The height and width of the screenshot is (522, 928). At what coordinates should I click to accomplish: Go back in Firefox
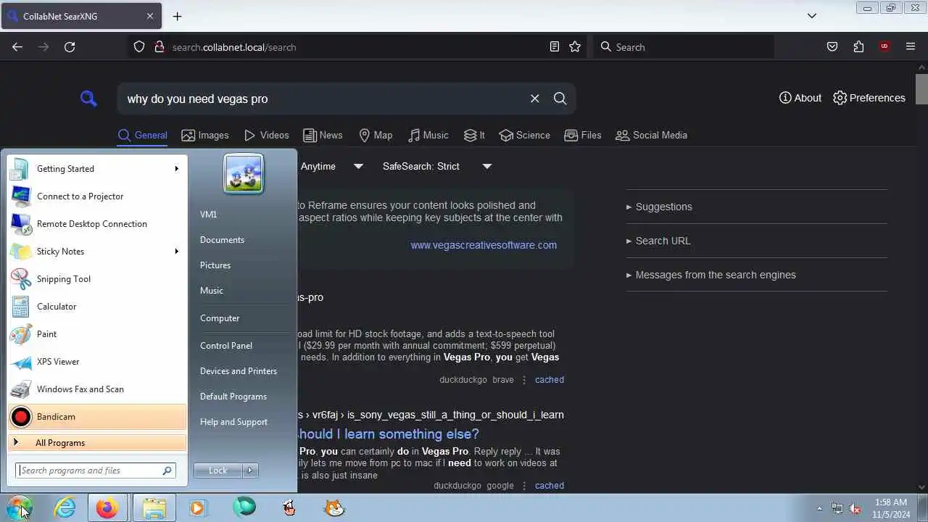click(x=17, y=46)
